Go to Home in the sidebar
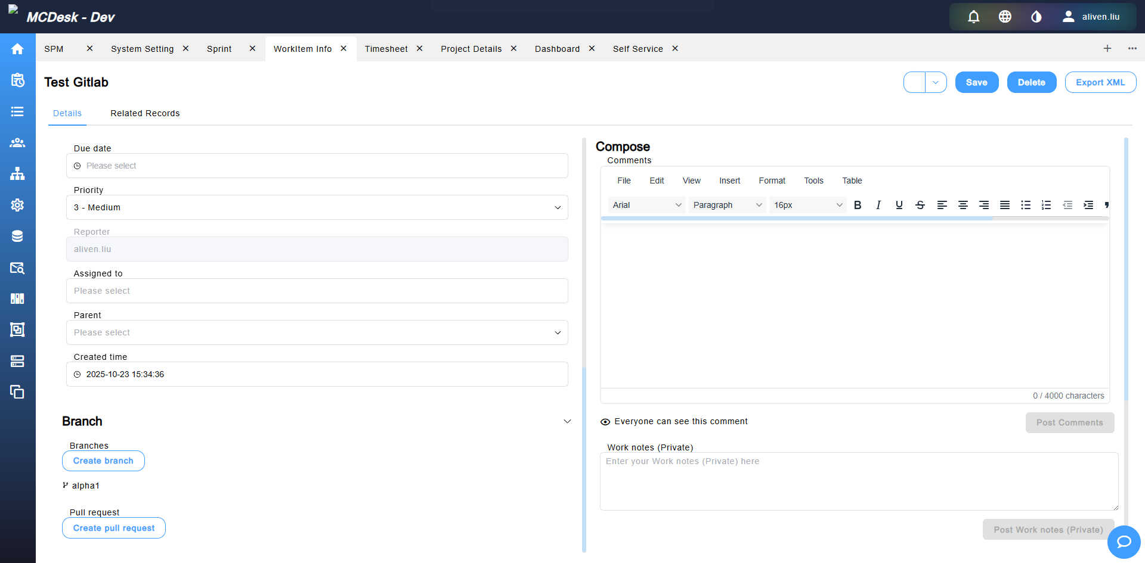 click(x=17, y=49)
